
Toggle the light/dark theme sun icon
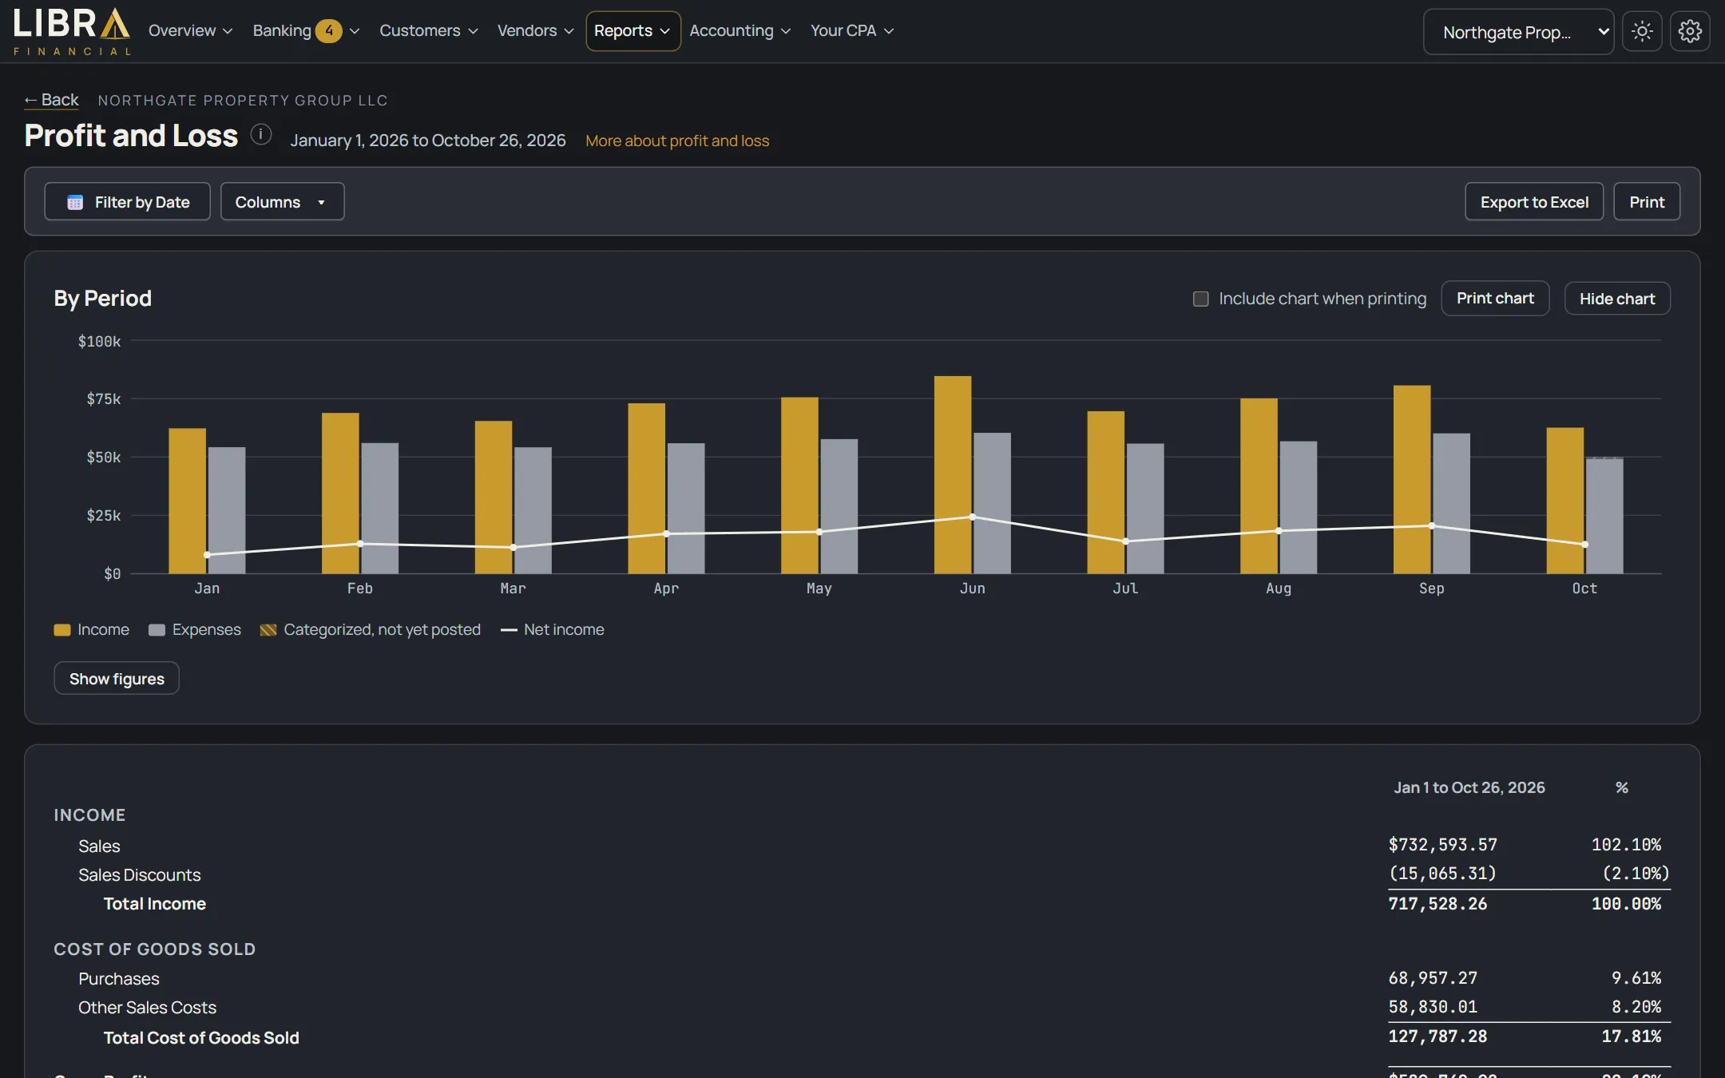click(x=1642, y=31)
